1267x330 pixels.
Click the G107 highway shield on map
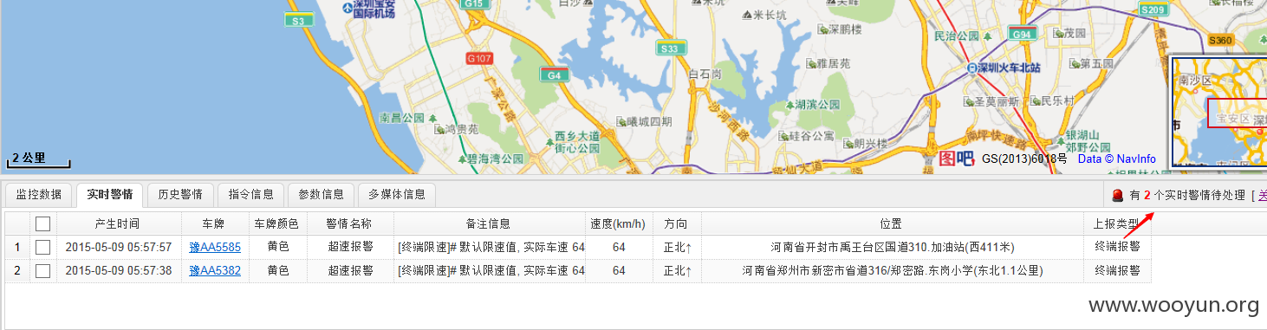[479, 59]
